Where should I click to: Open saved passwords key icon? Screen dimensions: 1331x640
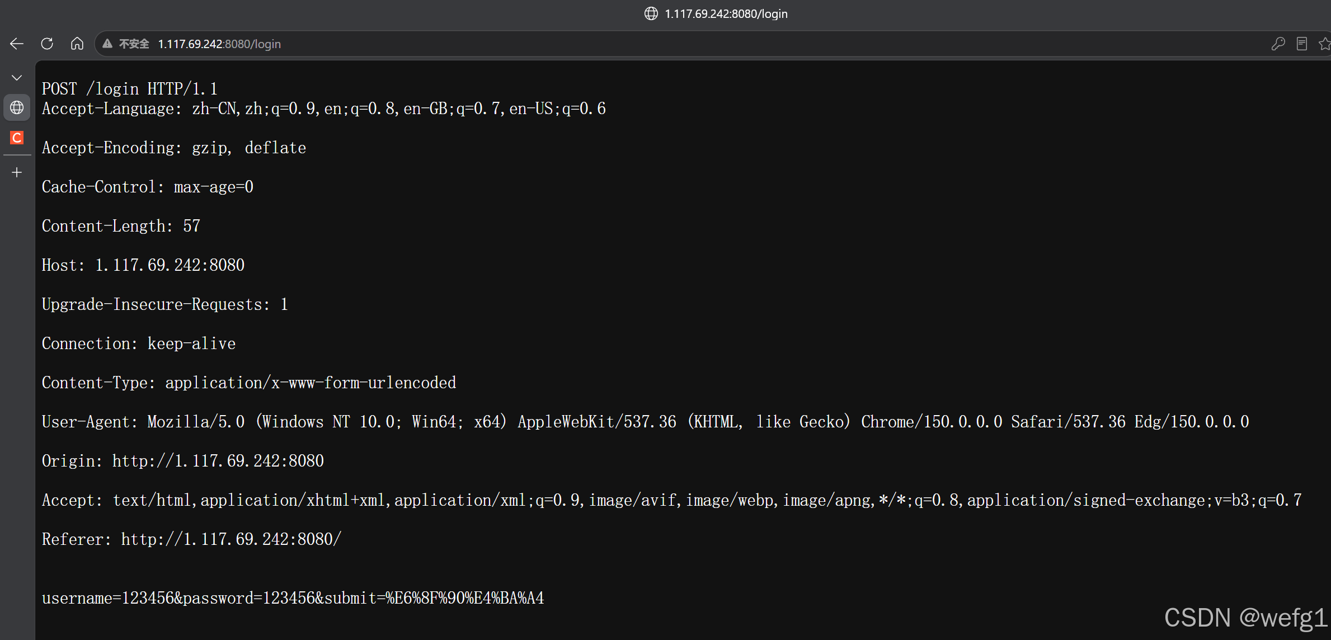[1278, 44]
